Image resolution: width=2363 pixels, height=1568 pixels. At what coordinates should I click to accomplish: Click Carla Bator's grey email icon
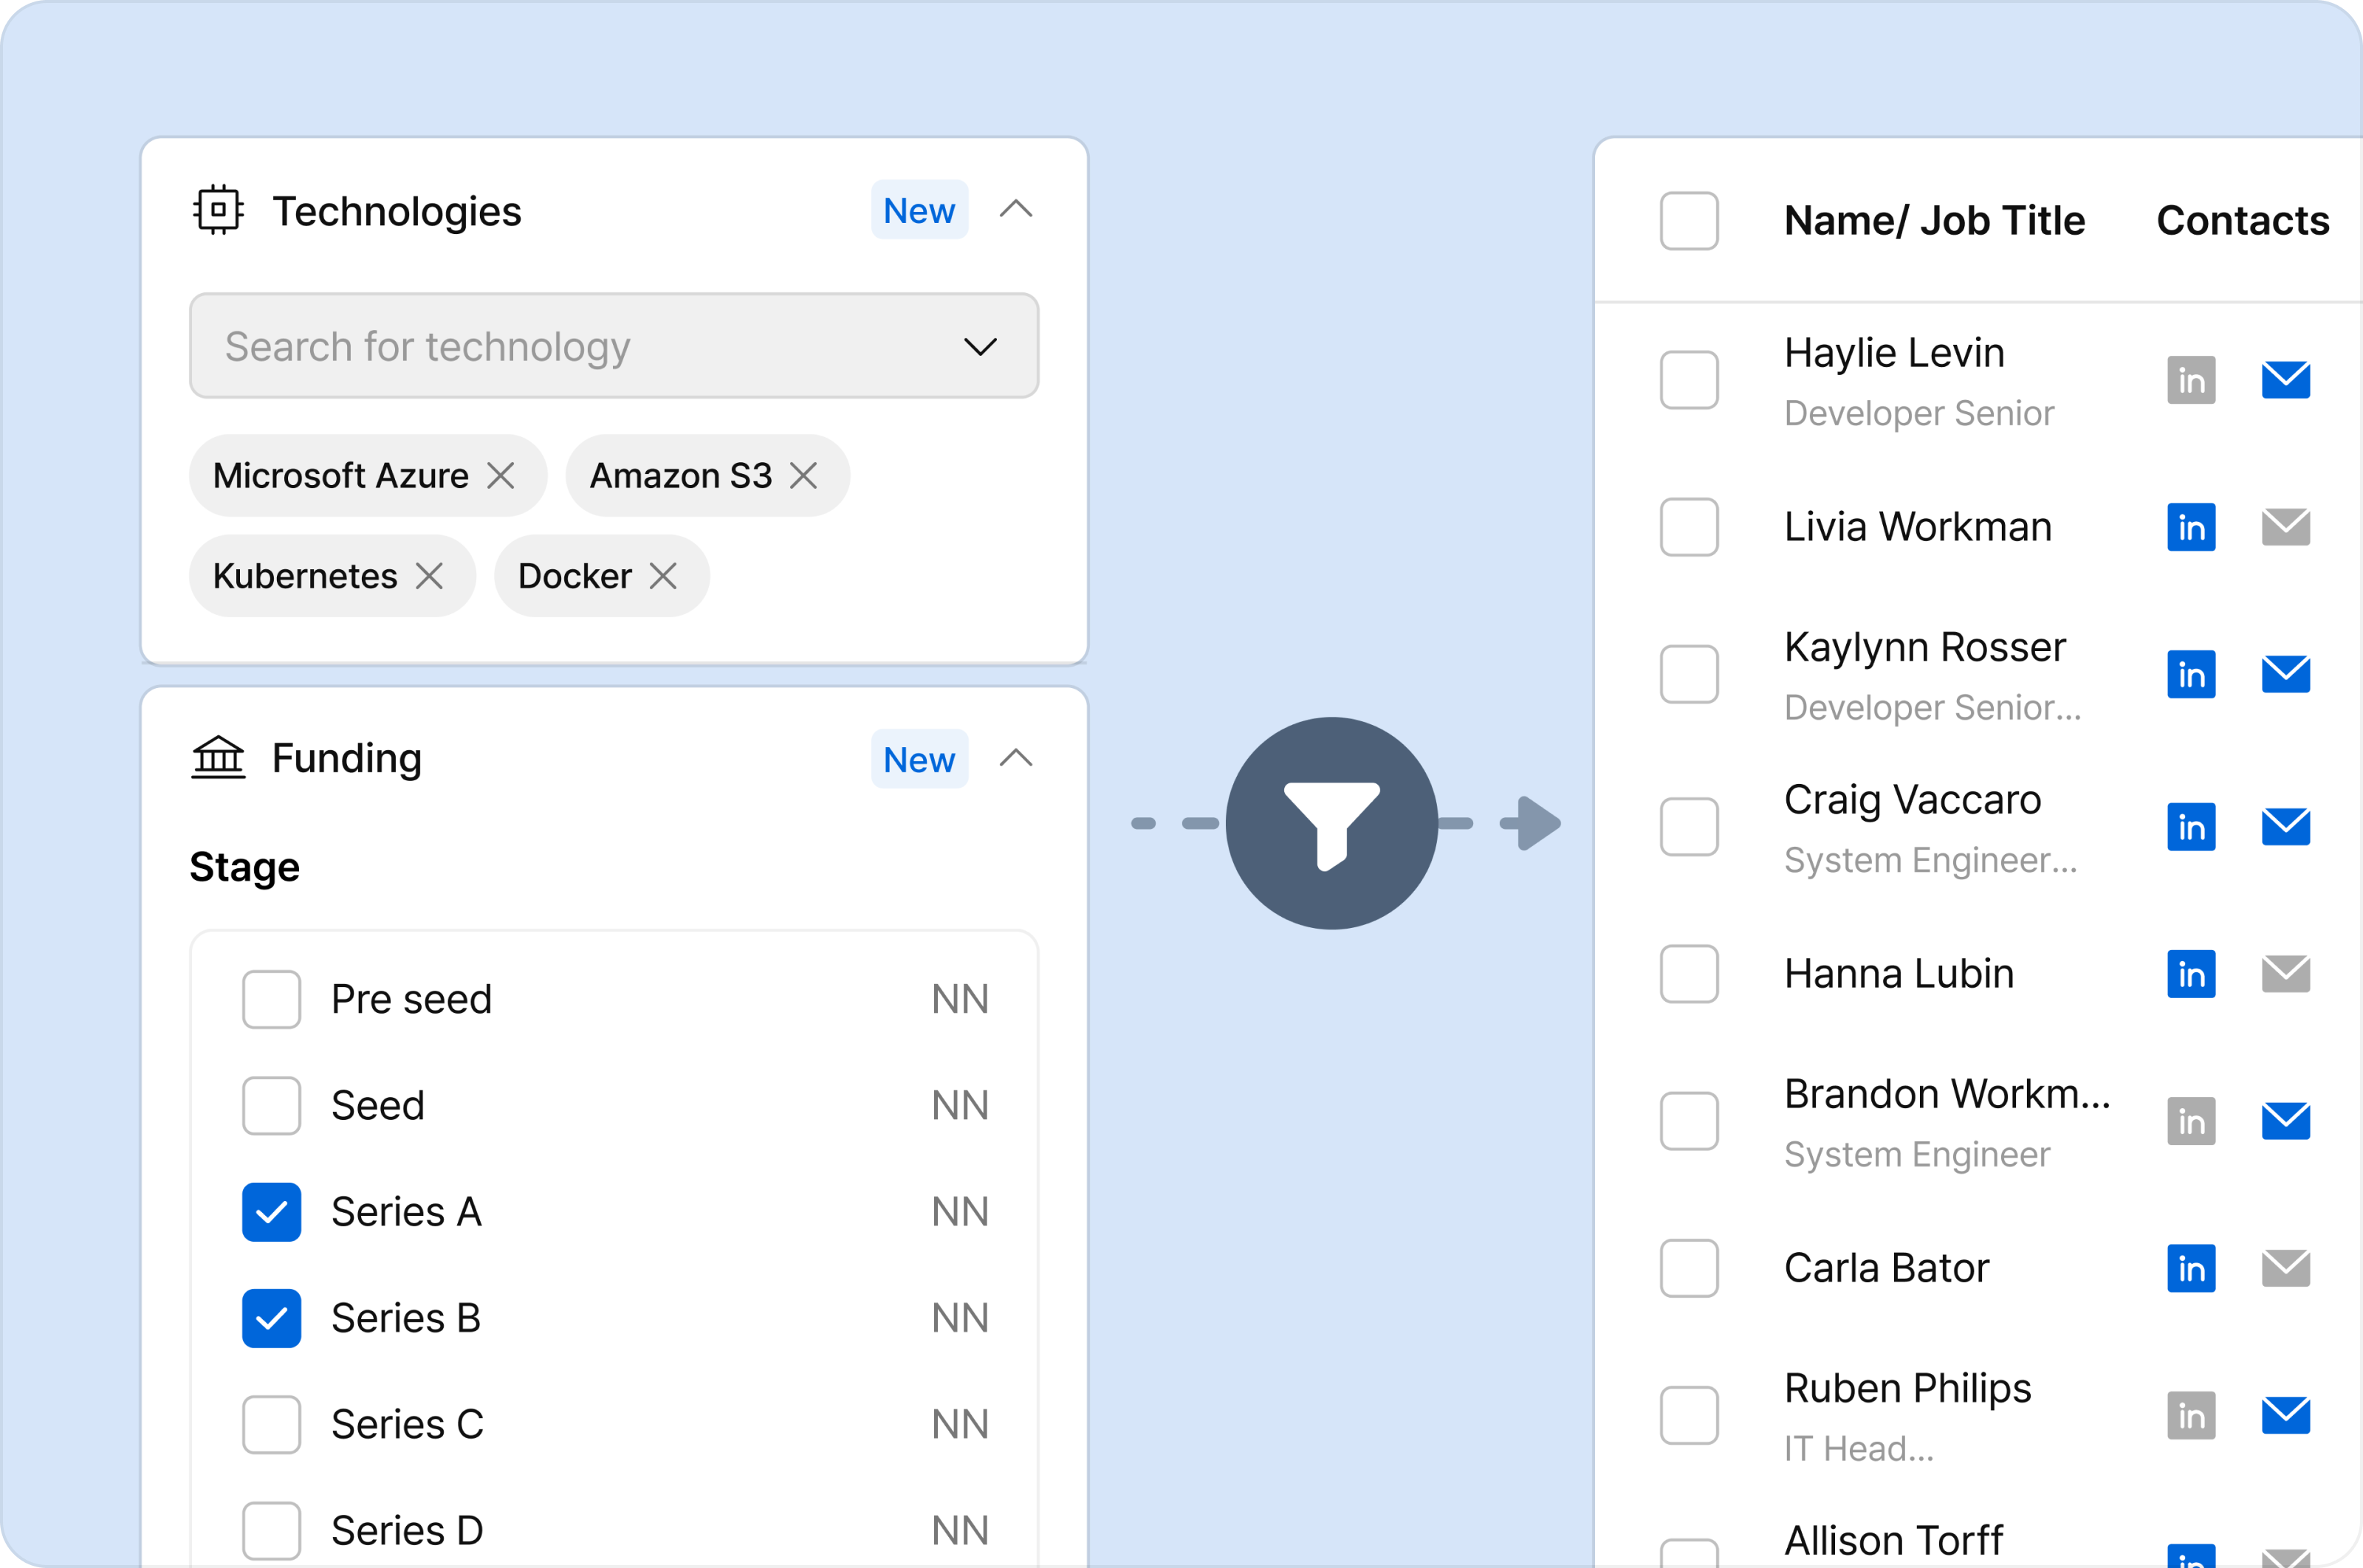[x=2286, y=1268]
